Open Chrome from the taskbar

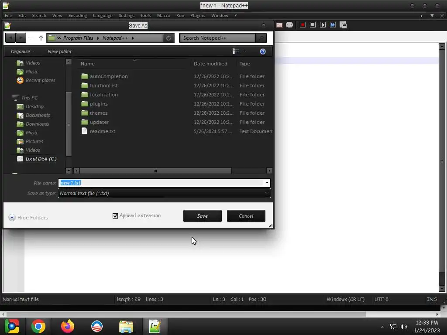coord(38,326)
